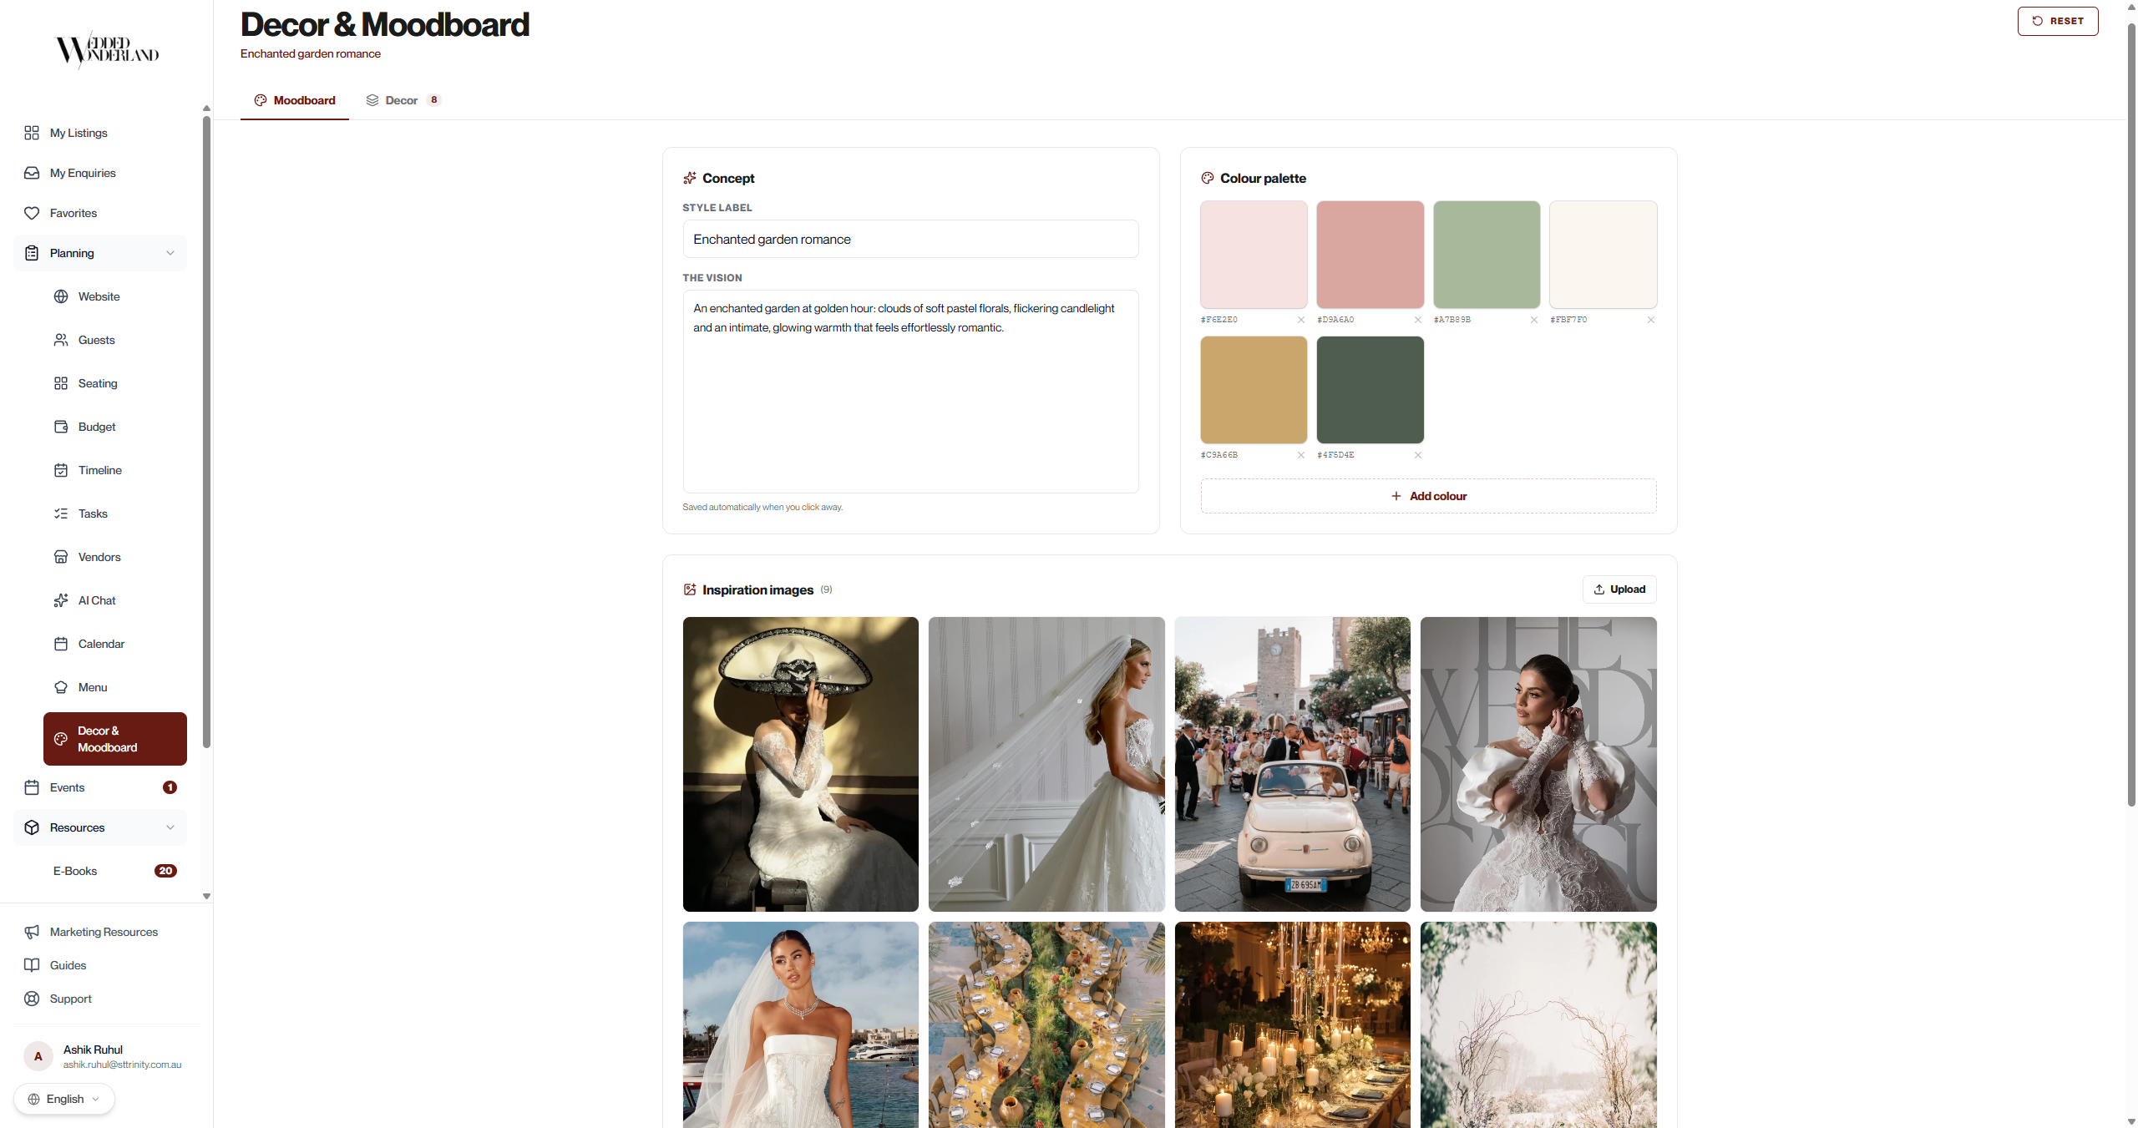
Task: Click the E-Books badge showing 20
Action: [165, 871]
